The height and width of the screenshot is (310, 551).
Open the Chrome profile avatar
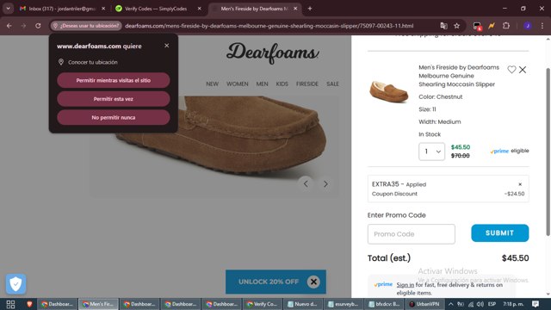[x=527, y=26]
